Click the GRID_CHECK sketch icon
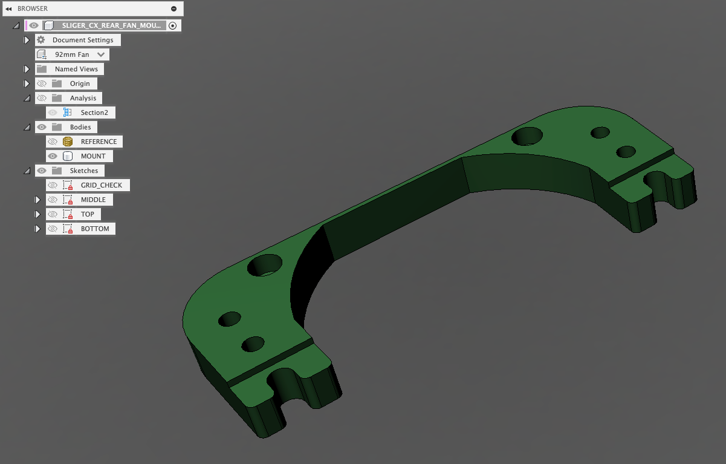The width and height of the screenshot is (726, 464). point(68,185)
